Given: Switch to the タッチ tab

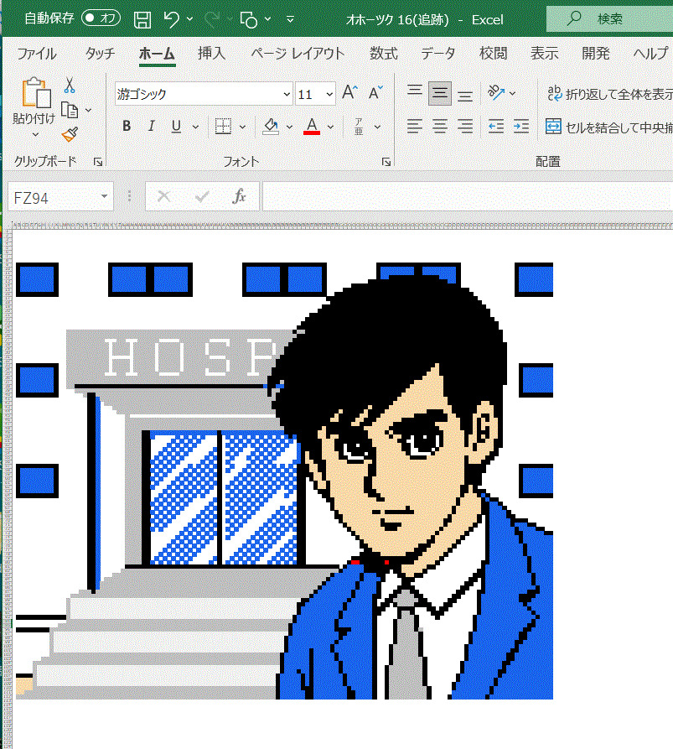Looking at the screenshot, I should 101,54.
